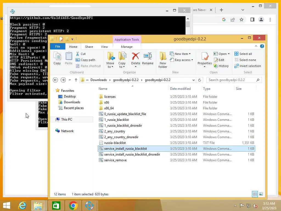This screenshot has height=211, width=281.
Task: Click the magnifier icon in search box
Action: tap(258, 80)
